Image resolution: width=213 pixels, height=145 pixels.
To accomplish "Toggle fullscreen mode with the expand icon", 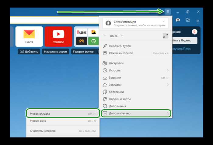I will (165, 36).
